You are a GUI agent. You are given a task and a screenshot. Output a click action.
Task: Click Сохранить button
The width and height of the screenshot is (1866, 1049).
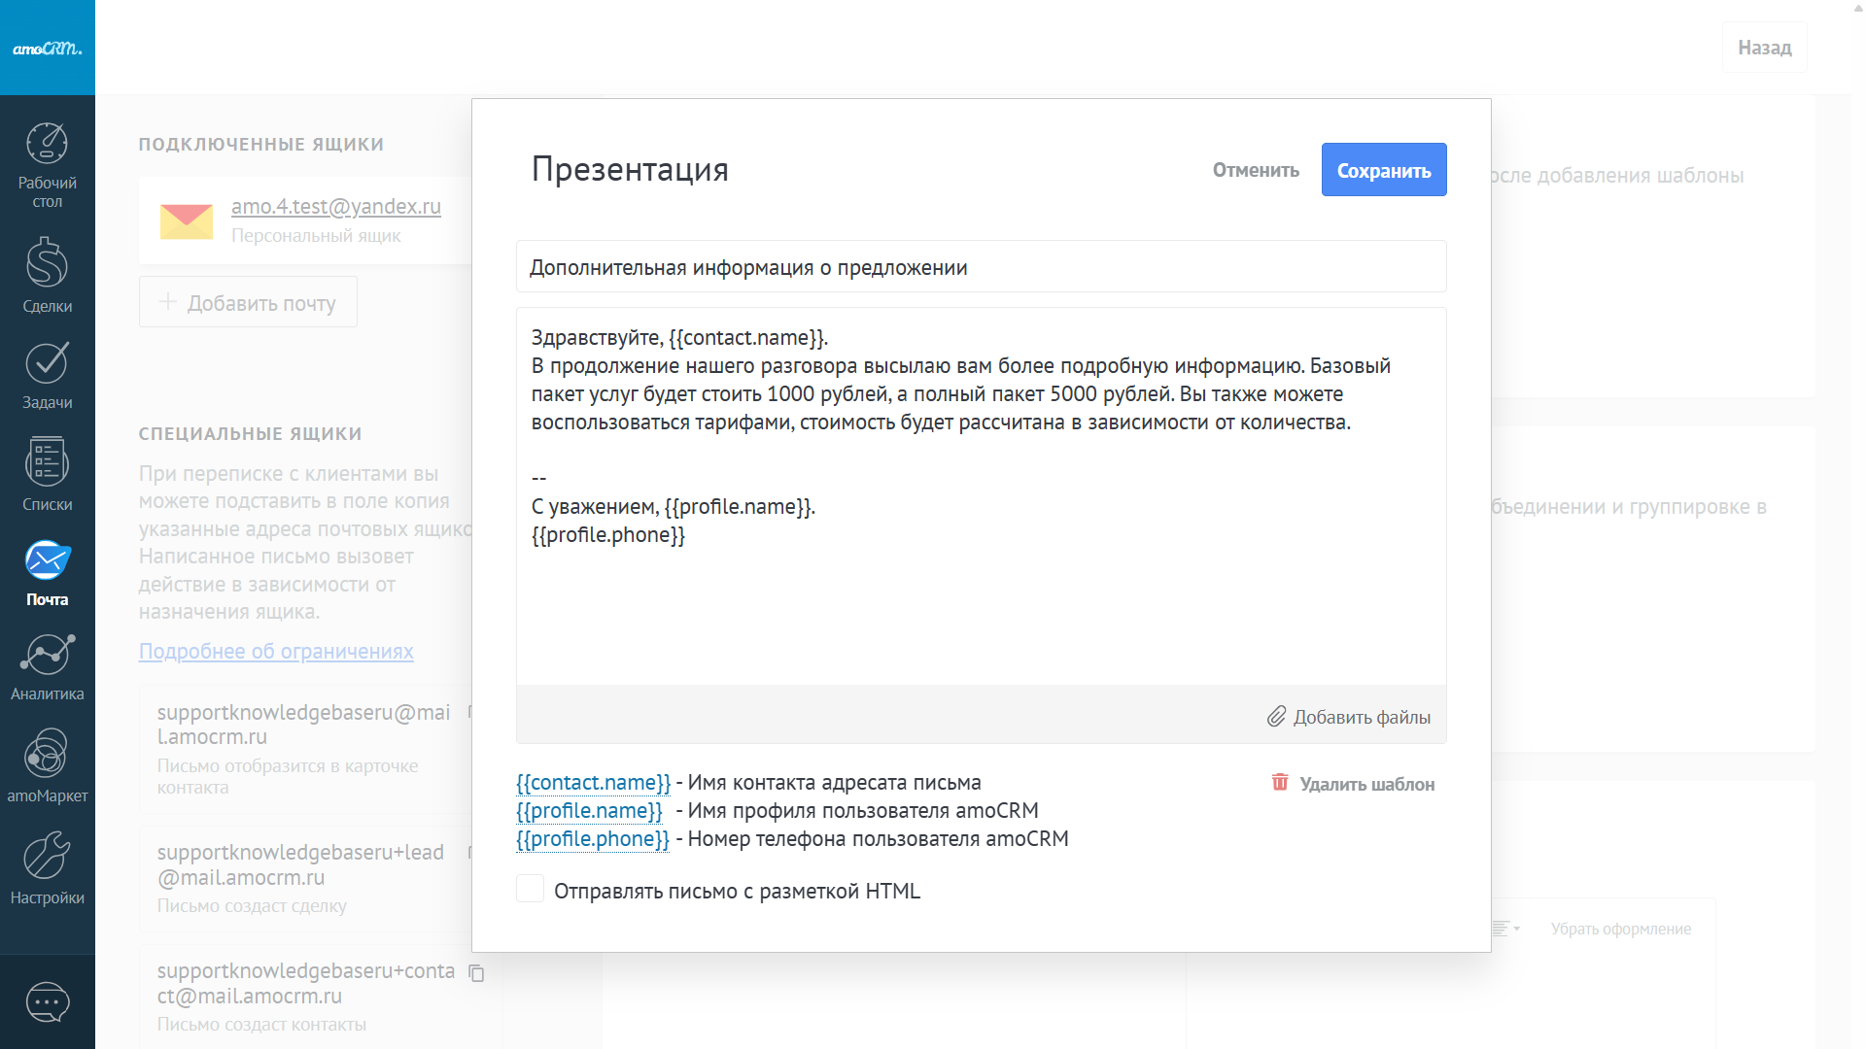[1383, 170]
